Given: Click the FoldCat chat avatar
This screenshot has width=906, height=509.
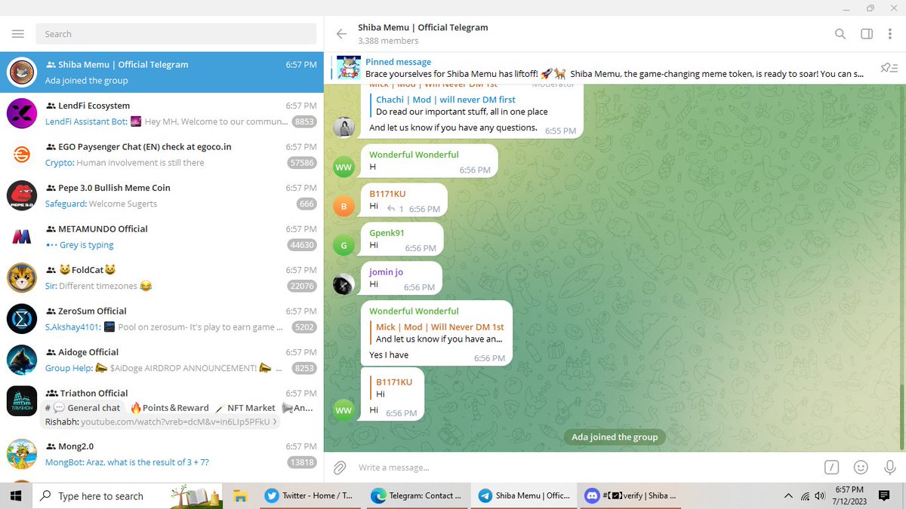Looking at the screenshot, I should click(22, 277).
